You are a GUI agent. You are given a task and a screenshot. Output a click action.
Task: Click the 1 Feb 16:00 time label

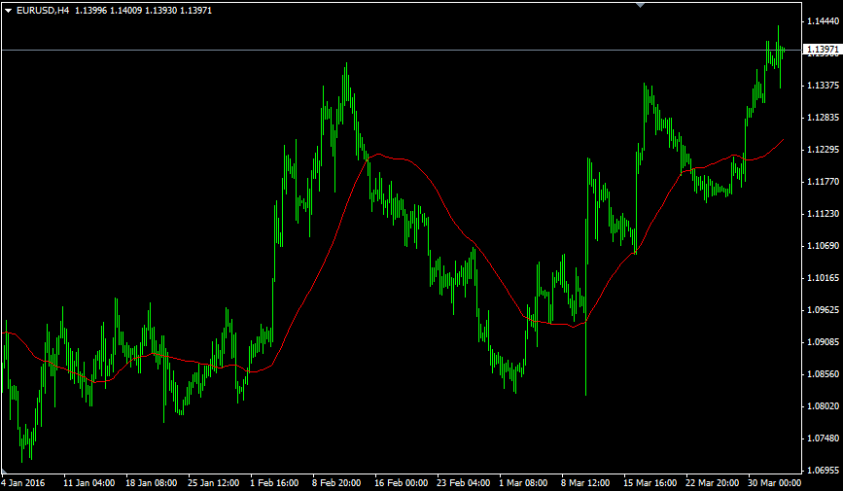pos(274,483)
